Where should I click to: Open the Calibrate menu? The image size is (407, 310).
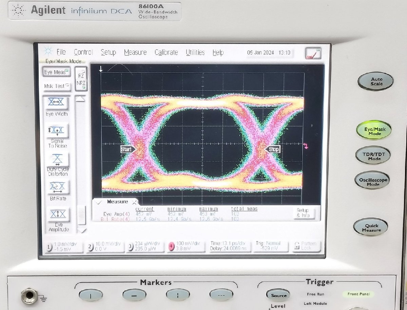(166, 52)
